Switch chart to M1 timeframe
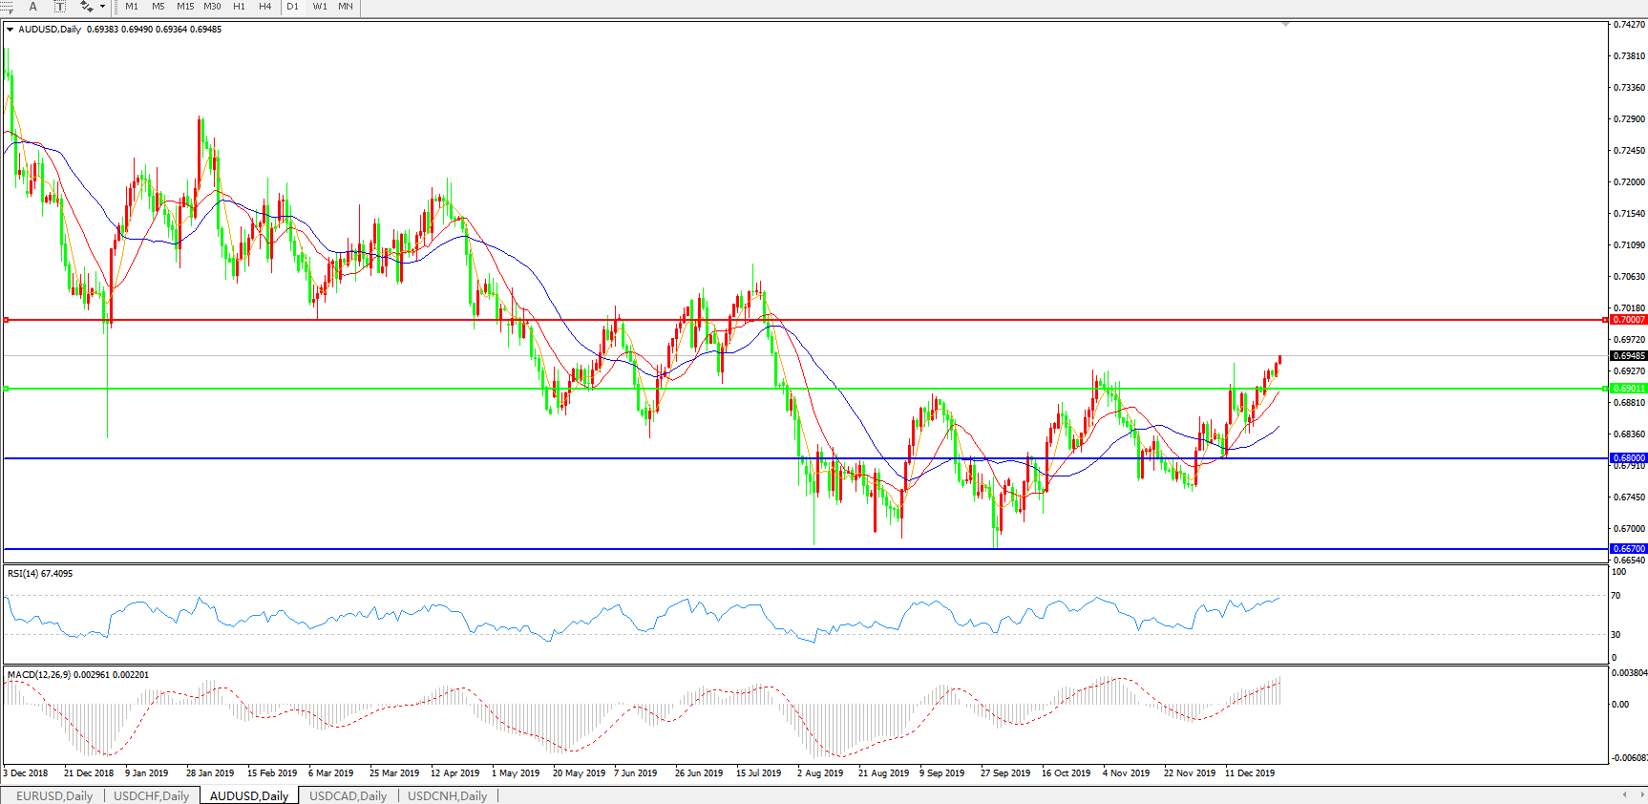Image resolution: width=1648 pixels, height=804 pixels. pos(132,7)
